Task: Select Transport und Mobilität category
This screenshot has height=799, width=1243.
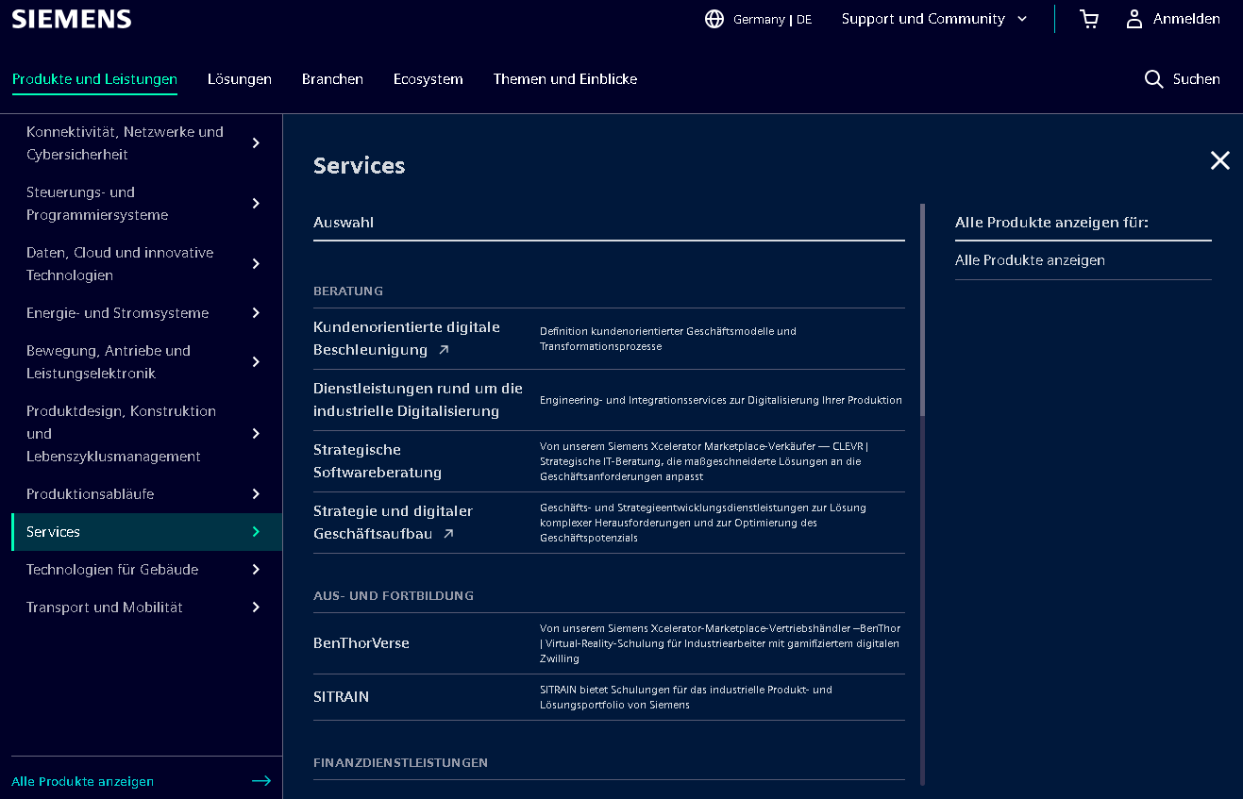Action: pos(105,608)
